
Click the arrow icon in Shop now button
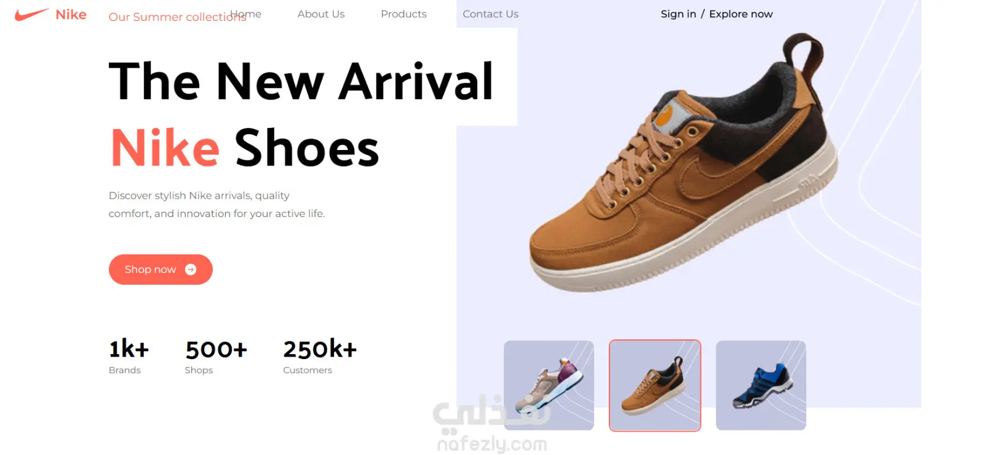pyautogui.click(x=191, y=269)
